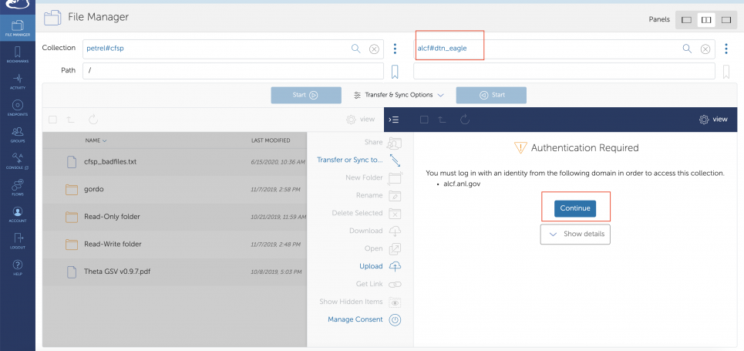Toggle select-all checkbox in left panel

[x=52, y=120]
